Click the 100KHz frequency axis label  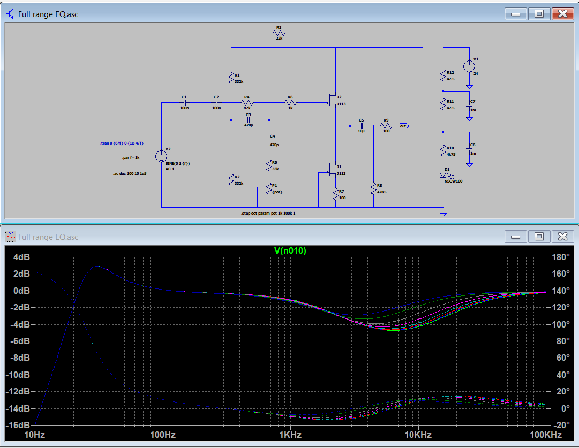[546, 435]
